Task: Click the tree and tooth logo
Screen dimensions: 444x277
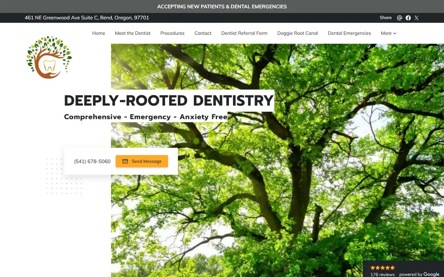Action: click(49, 57)
